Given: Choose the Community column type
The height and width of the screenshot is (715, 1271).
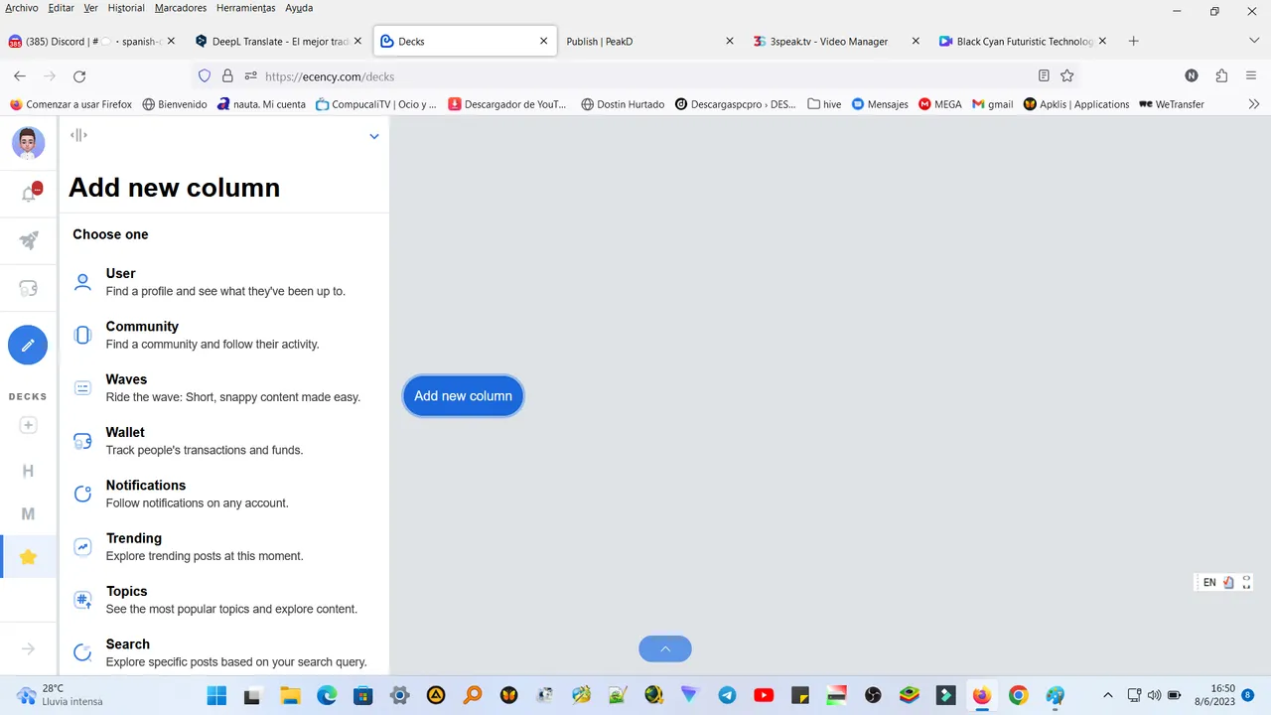Looking at the screenshot, I should (224, 335).
